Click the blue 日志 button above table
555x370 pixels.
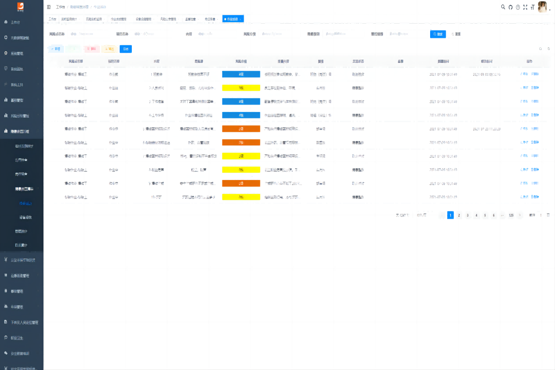[x=125, y=49]
